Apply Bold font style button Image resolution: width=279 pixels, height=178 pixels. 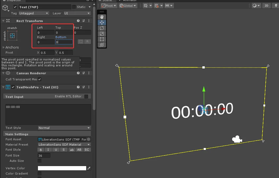point(41,150)
